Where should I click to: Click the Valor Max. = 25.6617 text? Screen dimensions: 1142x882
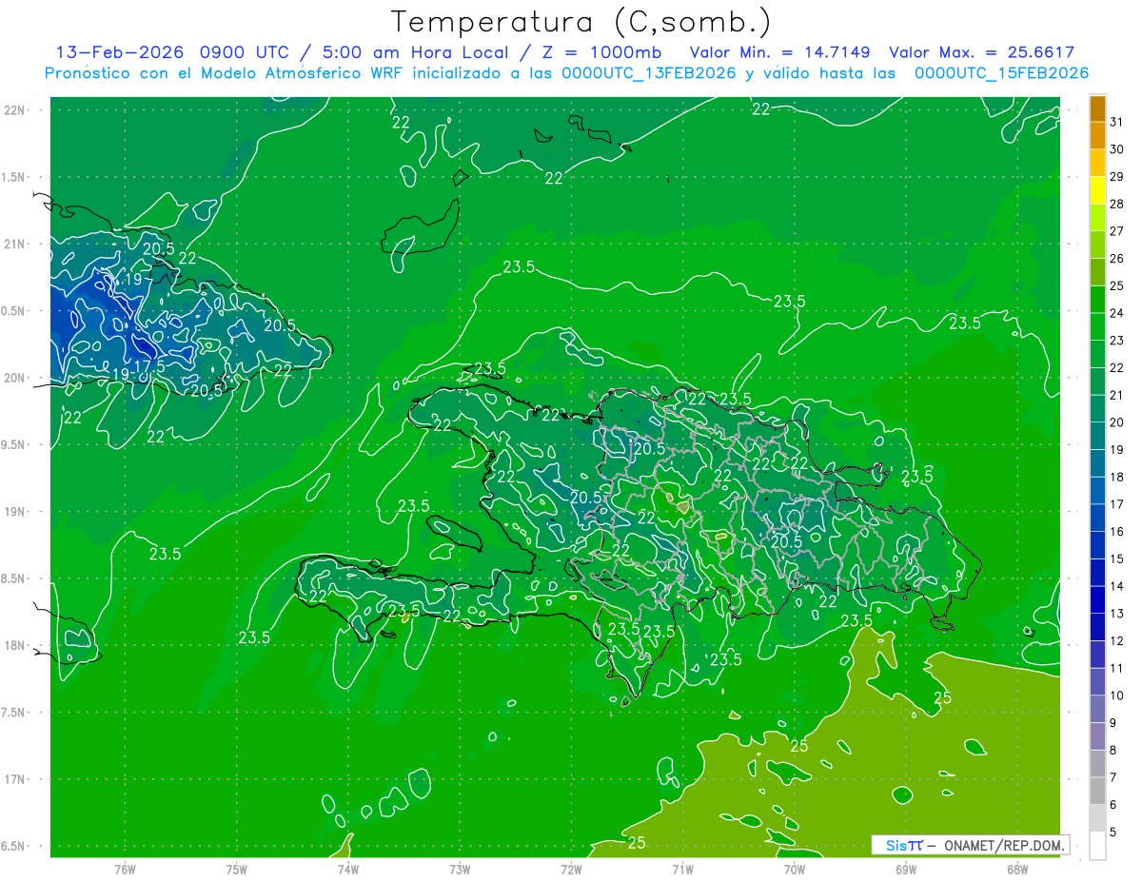coord(981,52)
